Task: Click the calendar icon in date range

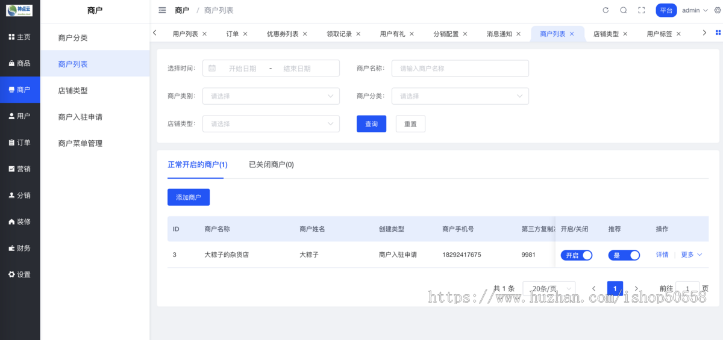Action: point(212,69)
